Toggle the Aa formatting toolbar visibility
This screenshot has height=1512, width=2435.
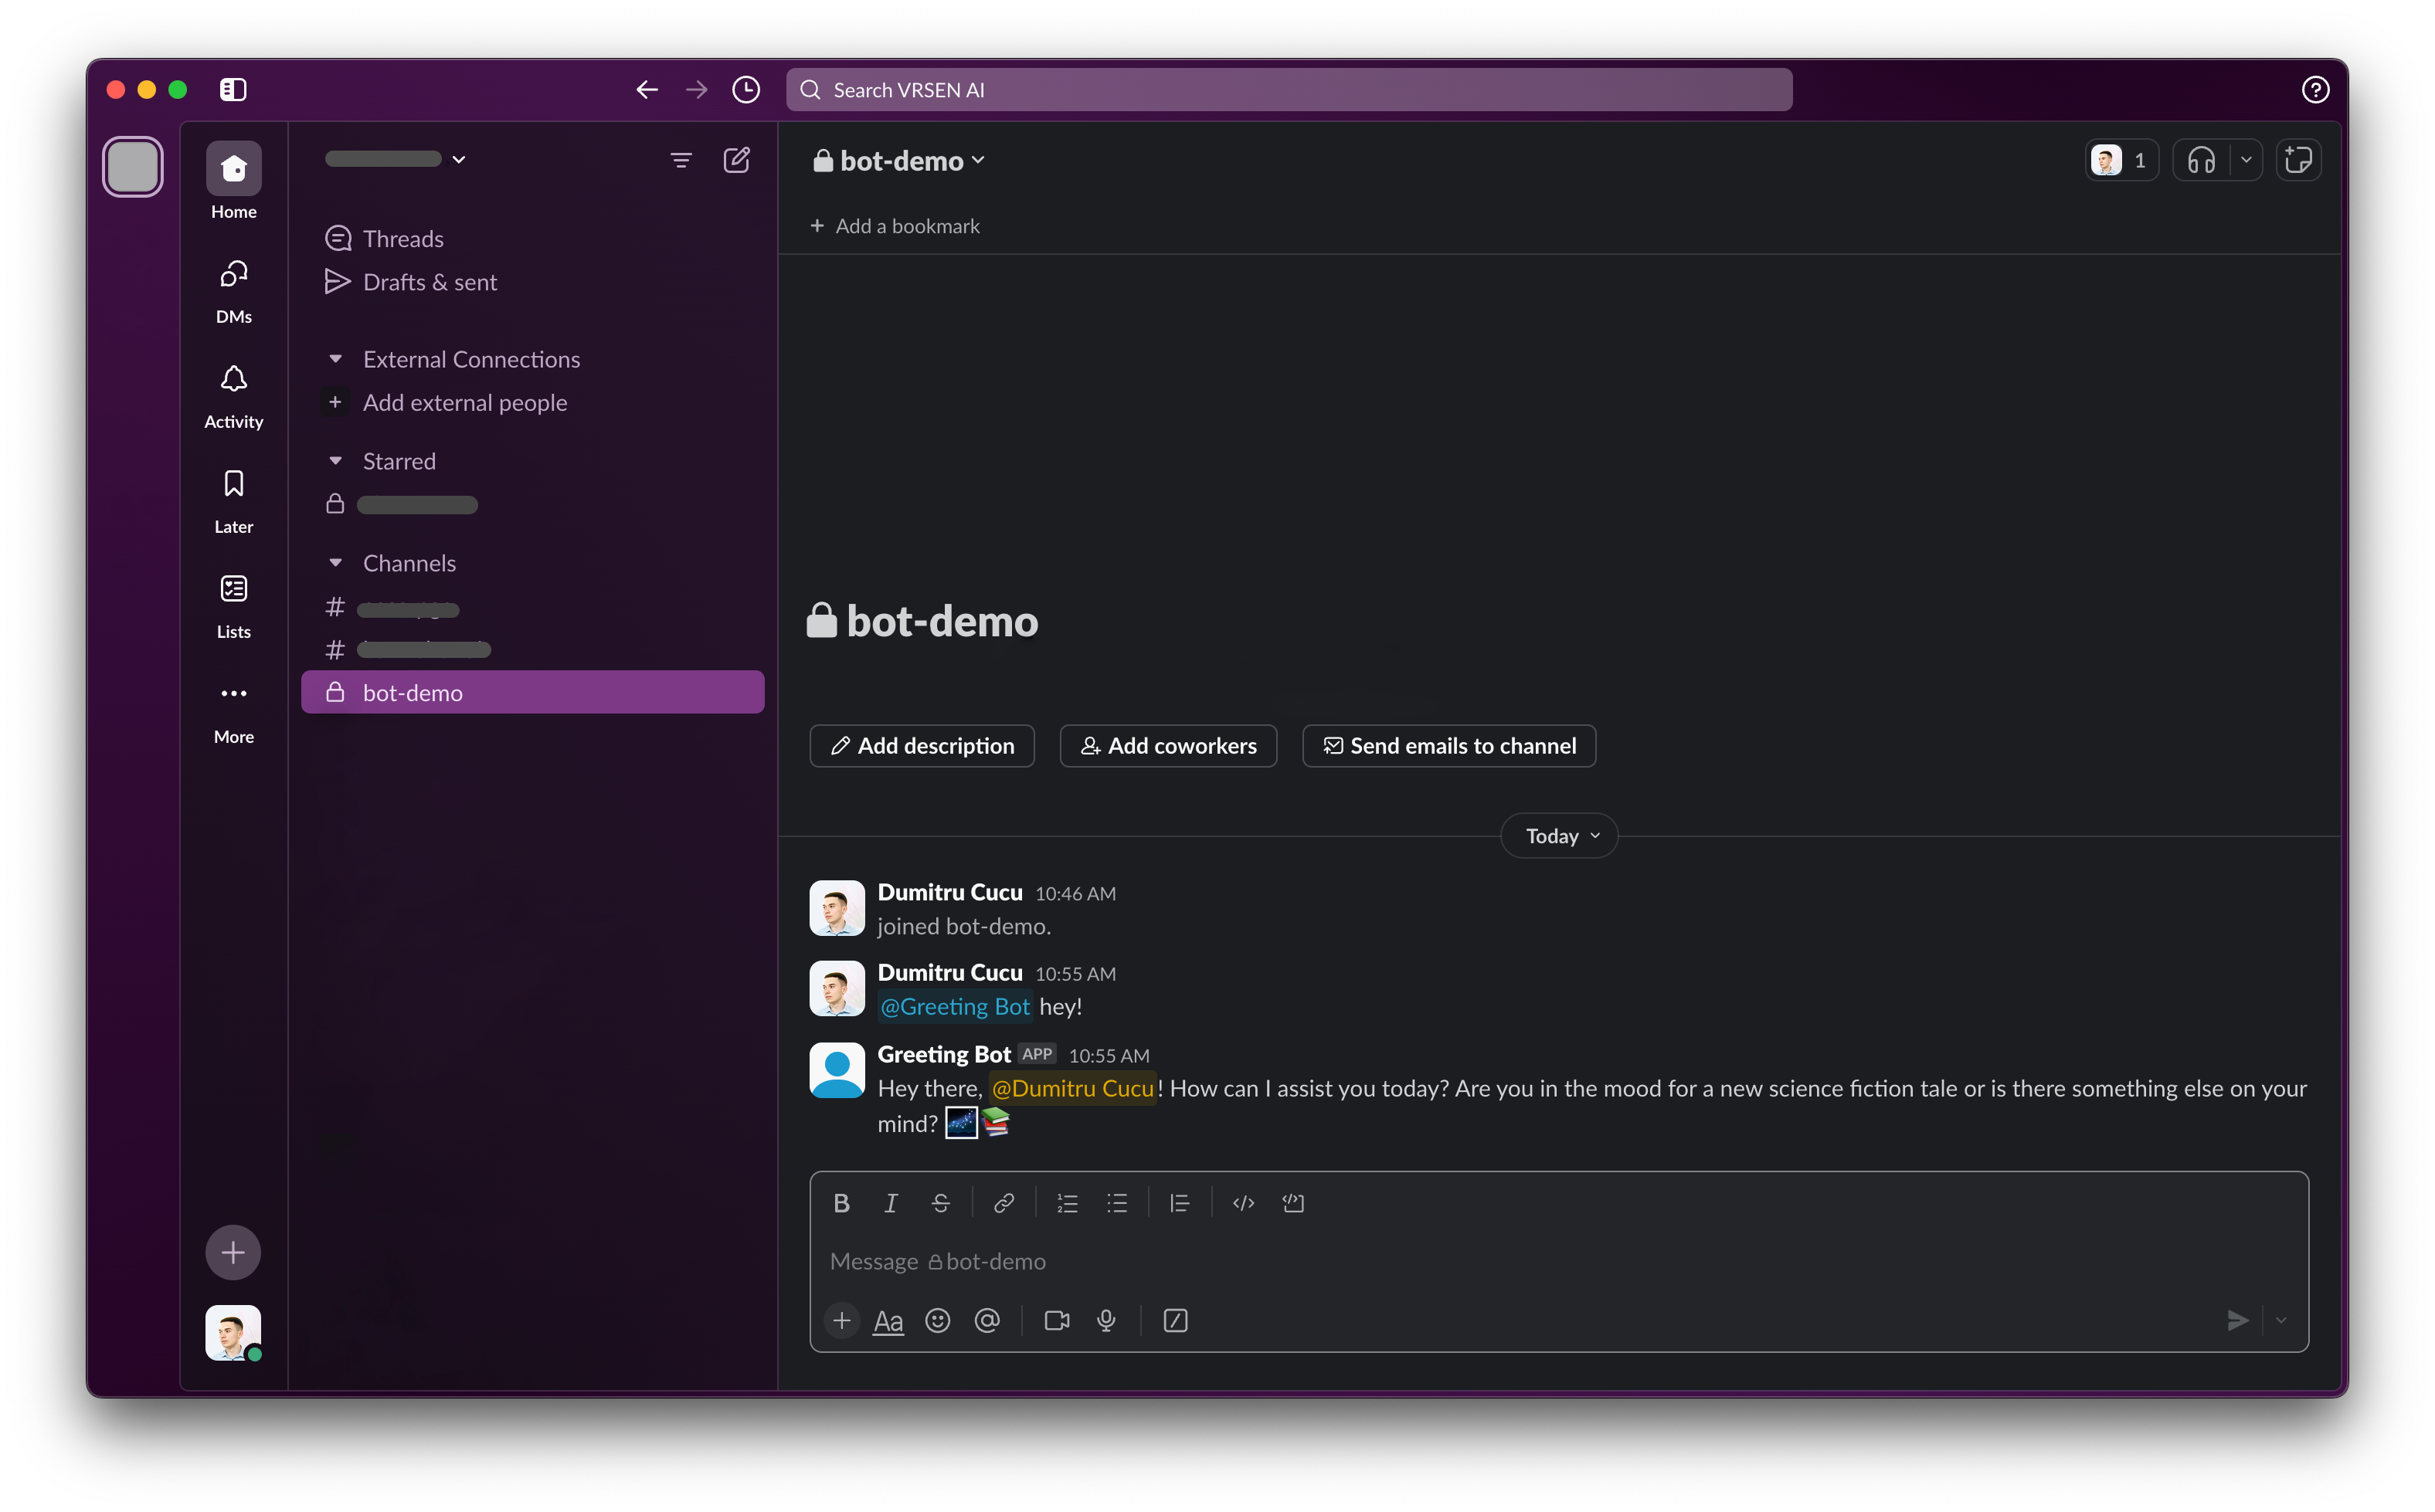coord(888,1321)
